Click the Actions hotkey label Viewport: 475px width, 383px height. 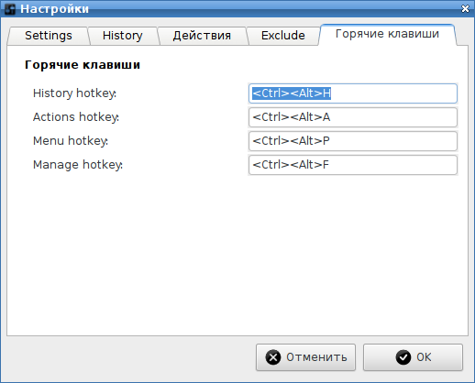(x=76, y=117)
